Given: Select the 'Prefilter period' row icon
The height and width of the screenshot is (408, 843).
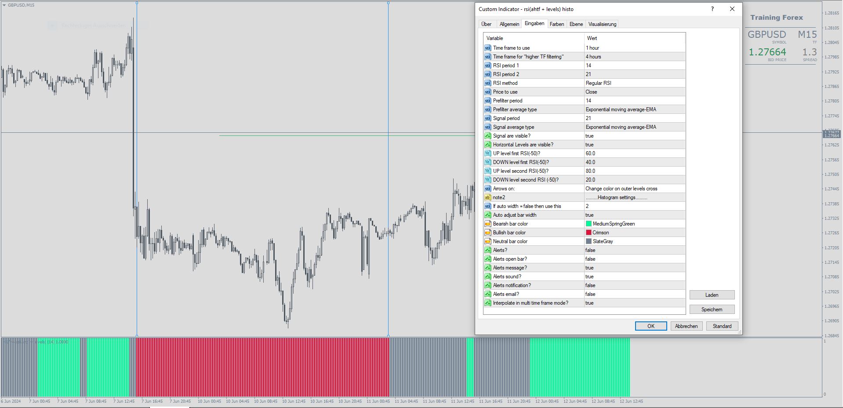Looking at the screenshot, I should point(487,101).
